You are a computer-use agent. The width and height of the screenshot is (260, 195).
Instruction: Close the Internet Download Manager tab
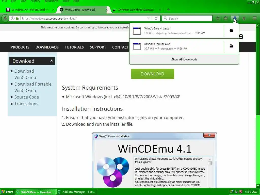click(160, 10)
